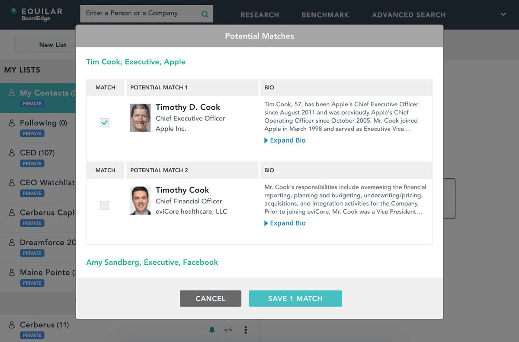Click SAVE 1 MATCH button
Viewport: 519px width, 342px height.
click(295, 298)
